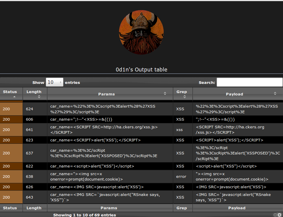This screenshot has width=283, height=217.
Task: Click payload cell <IMG SRC=javascript:alert('XSS')>
Action: pos(238,187)
